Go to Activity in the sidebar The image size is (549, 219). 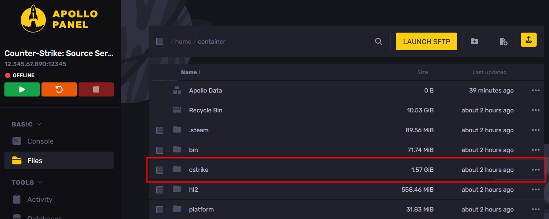pyautogui.click(x=40, y=200)
